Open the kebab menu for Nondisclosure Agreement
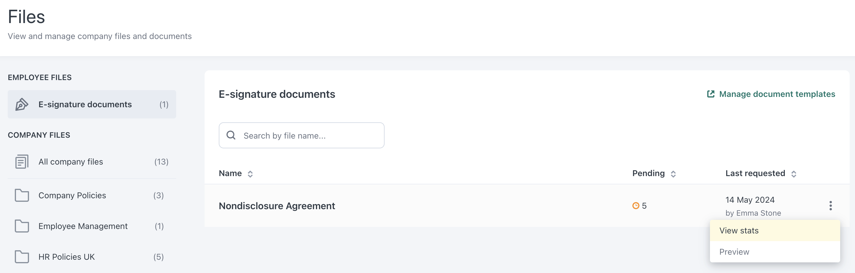This screenshot has width=855, height=273. [830, 206]
